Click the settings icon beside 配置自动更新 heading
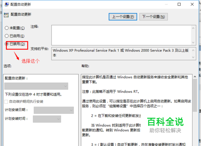Screen dimensions: 201x146 [6, 15]
